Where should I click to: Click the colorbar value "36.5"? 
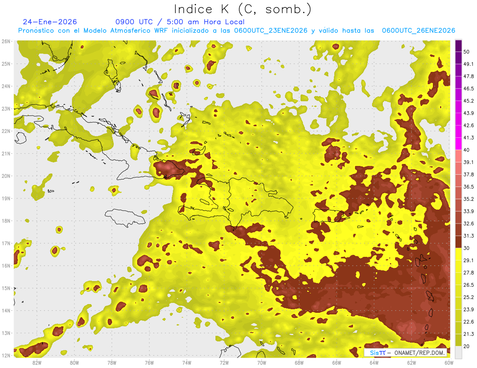tap(469, 187)
